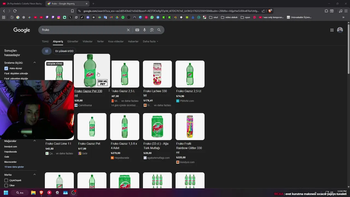Bookmark this page icon in address bar
350x197 pixels.
coord(72,11)
